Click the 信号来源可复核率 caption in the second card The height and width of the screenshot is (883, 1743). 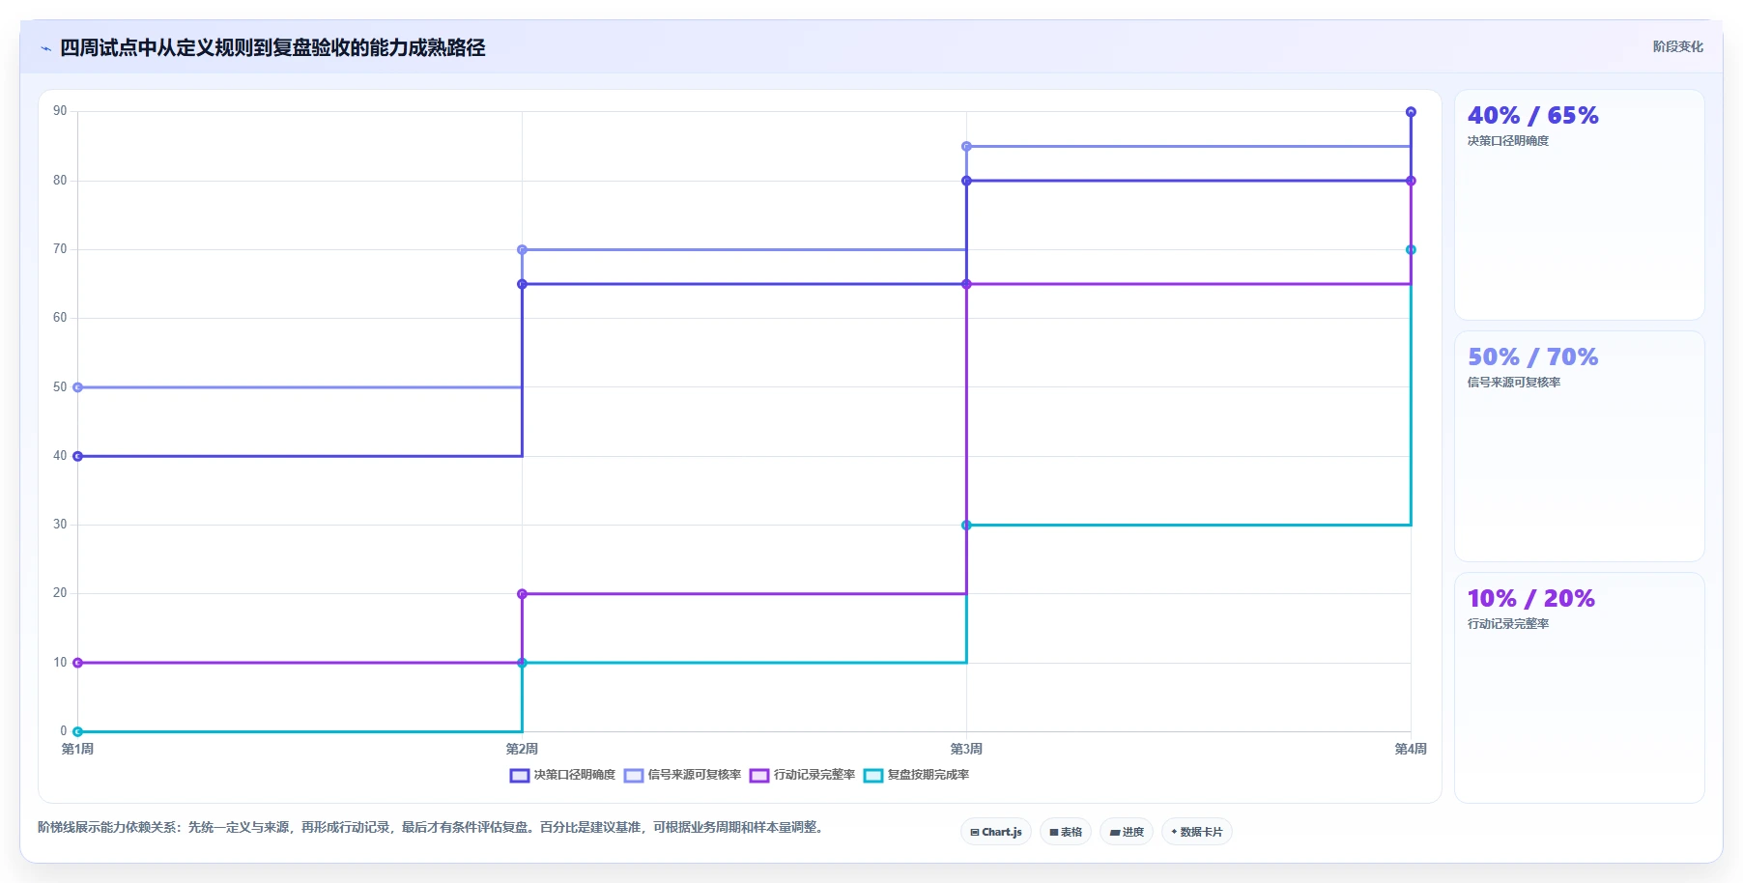pos(1514,383)
